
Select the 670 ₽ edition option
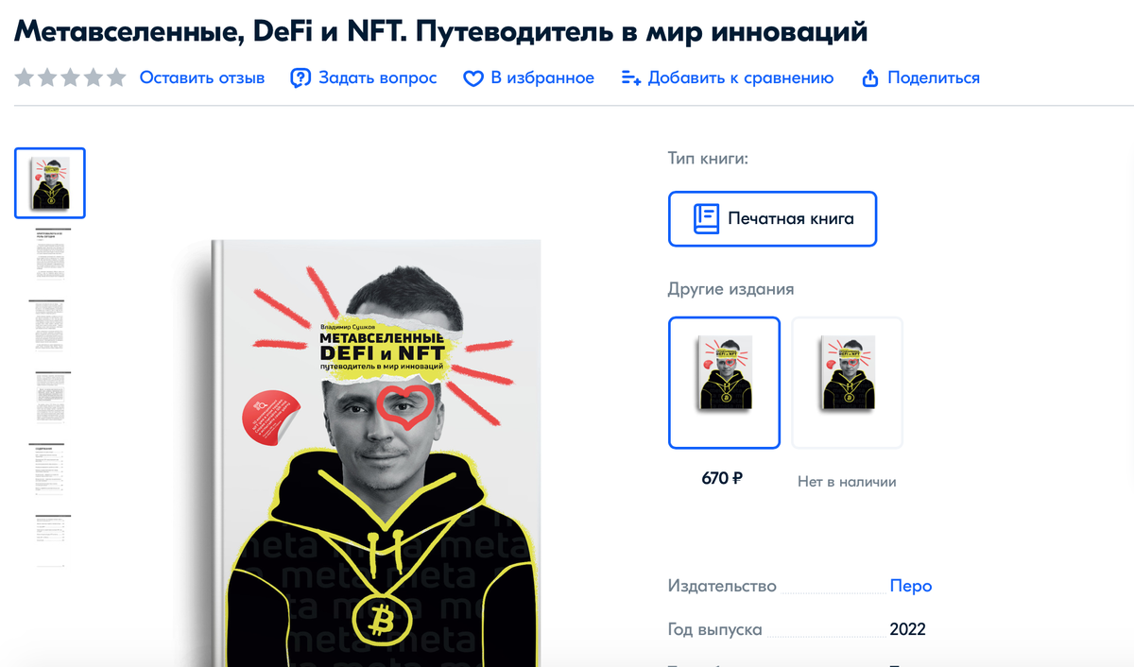(x=724, y=382)
